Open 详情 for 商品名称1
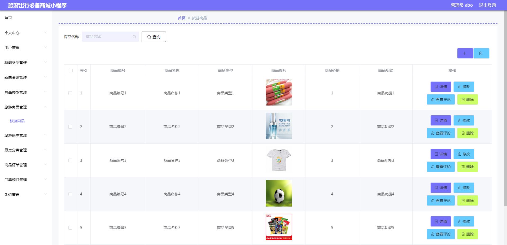 coord(441,87)
